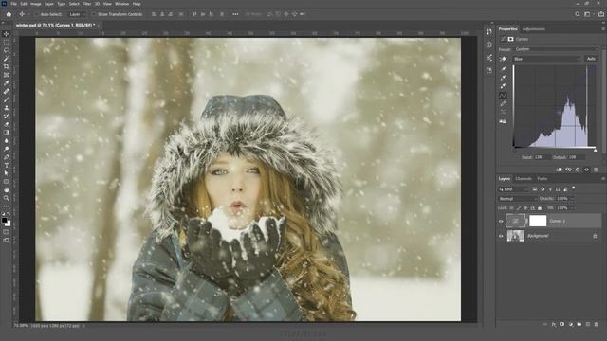This screenshot has height=341, width=607.
Task: Select the Eyedropper tool in left toolbox
Action: coord(7,83)
